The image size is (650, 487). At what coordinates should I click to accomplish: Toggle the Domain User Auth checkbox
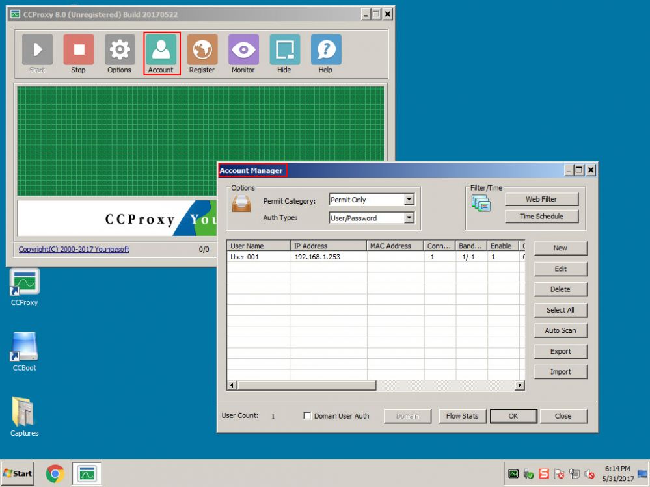pyautogui.click(x=307, y=415)
